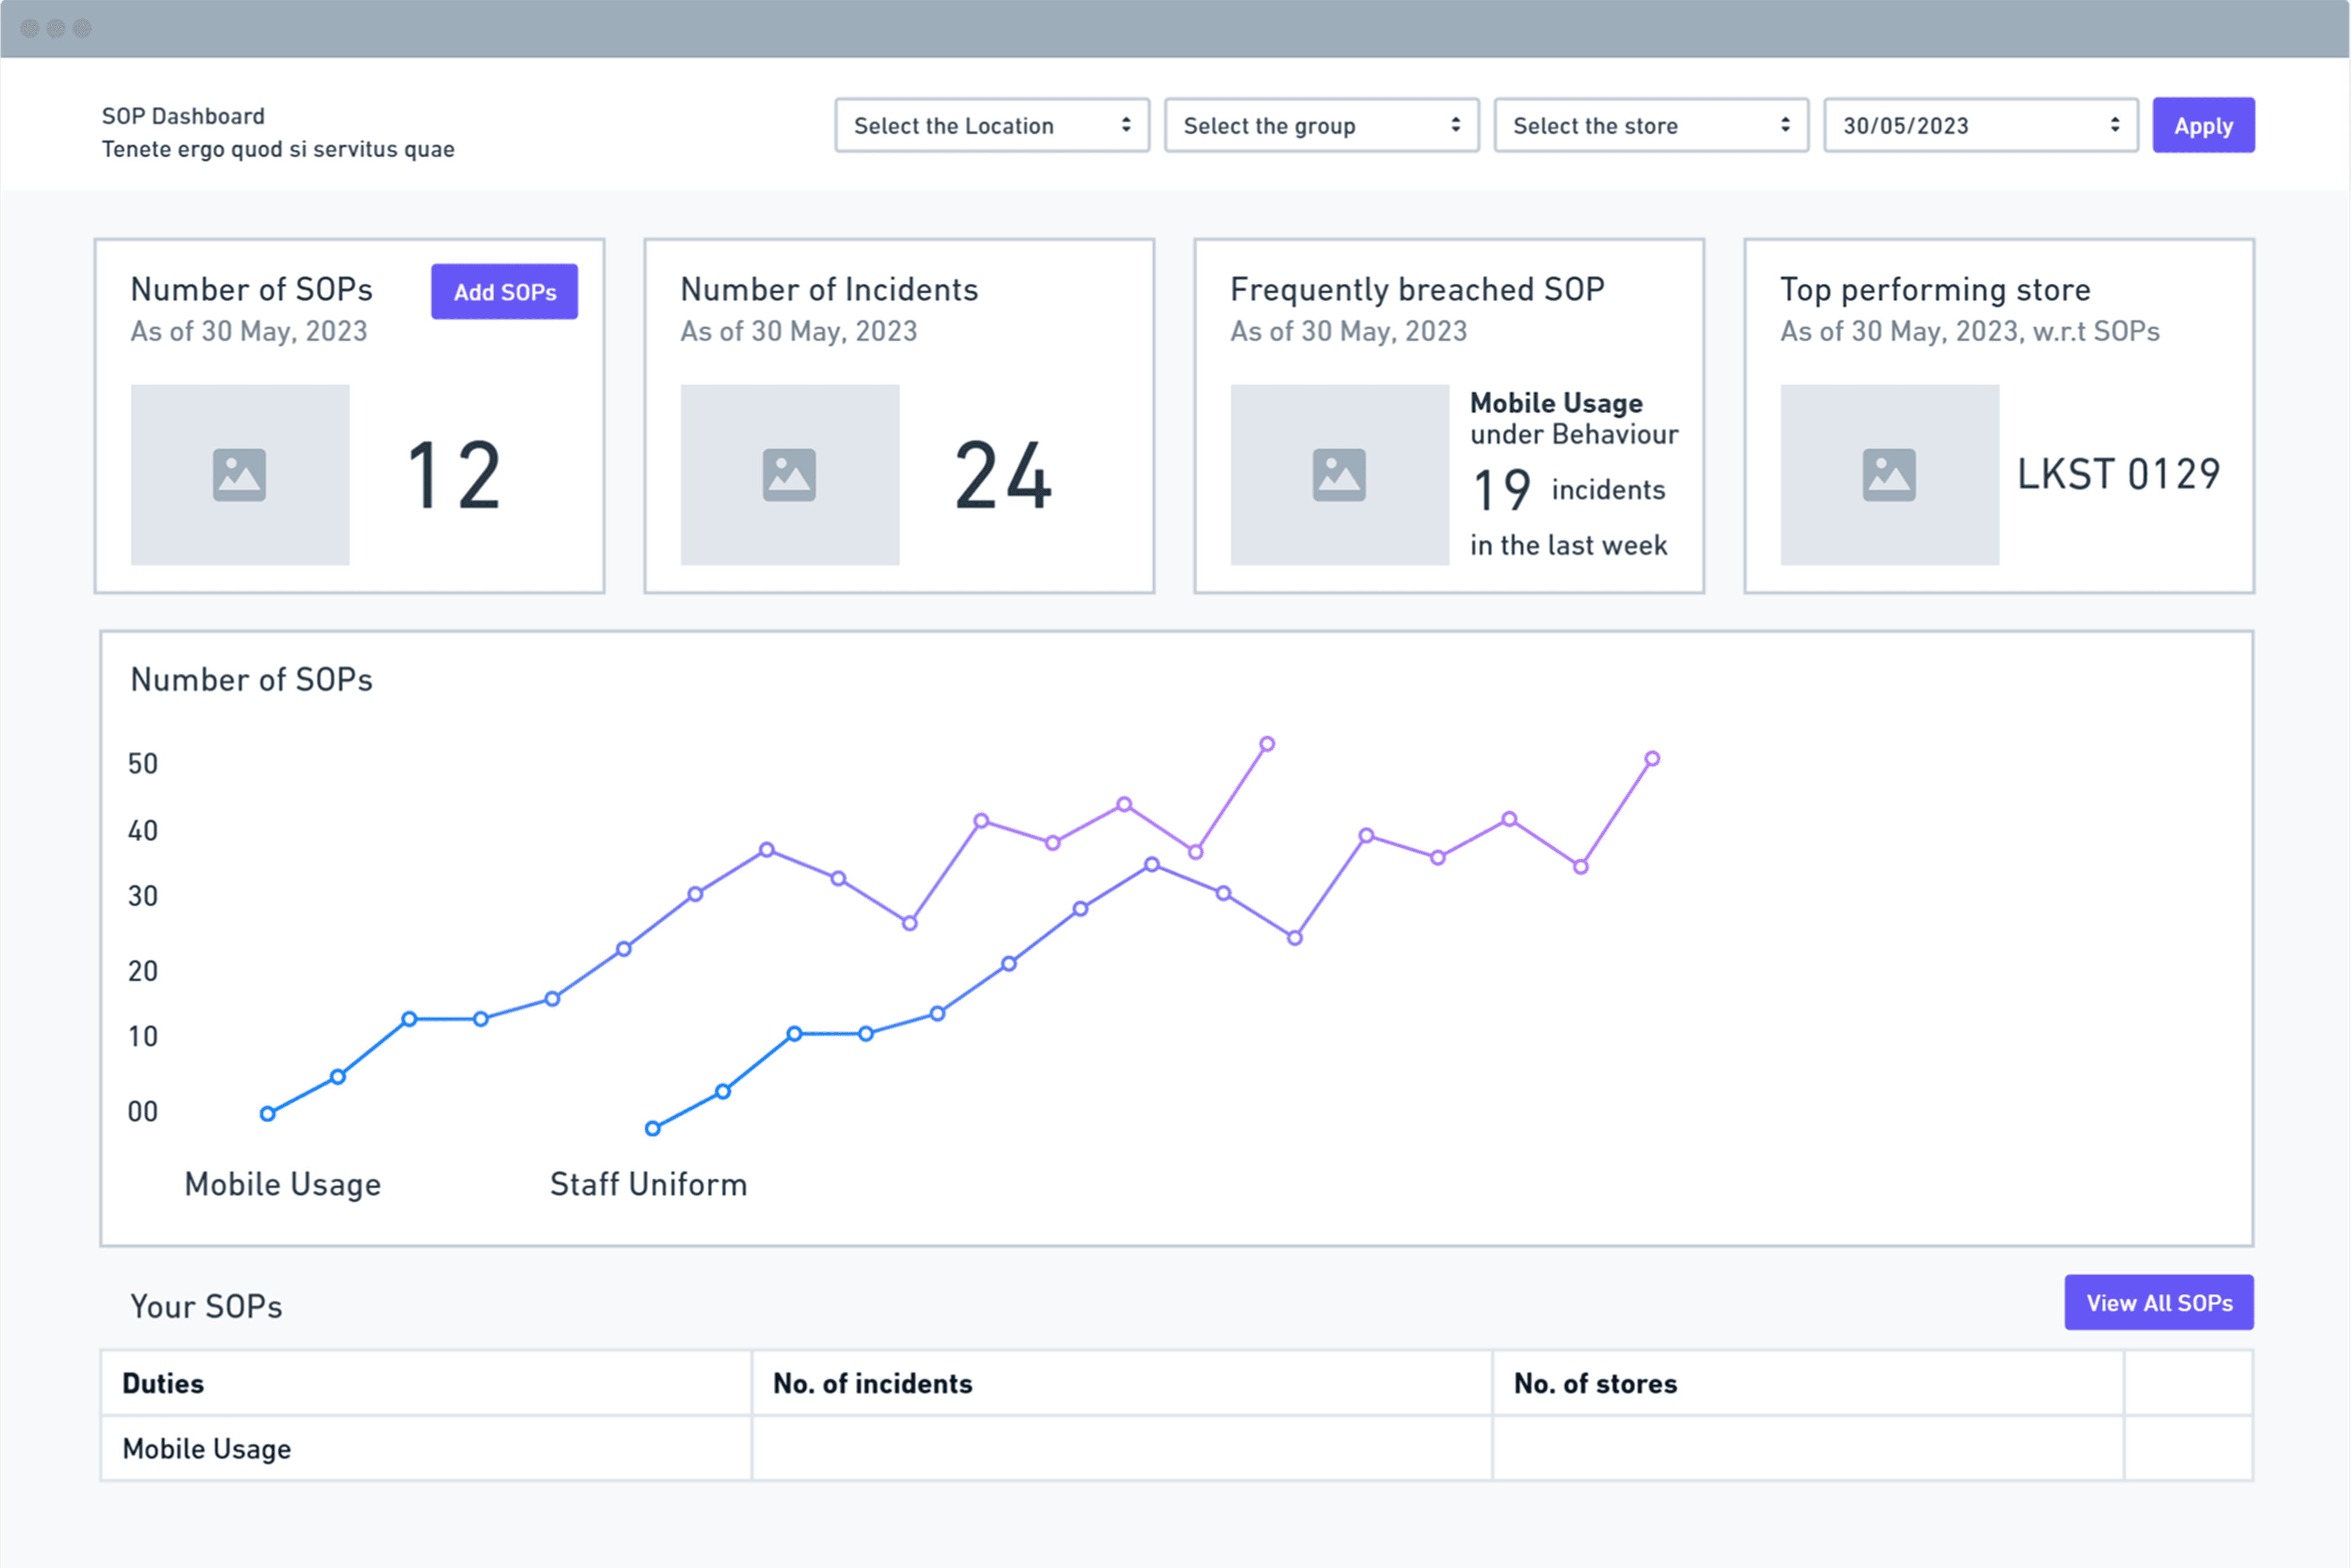Click the image placeholder in Number of Incidents card
2351x1568 pixels.
click(790, 475)
